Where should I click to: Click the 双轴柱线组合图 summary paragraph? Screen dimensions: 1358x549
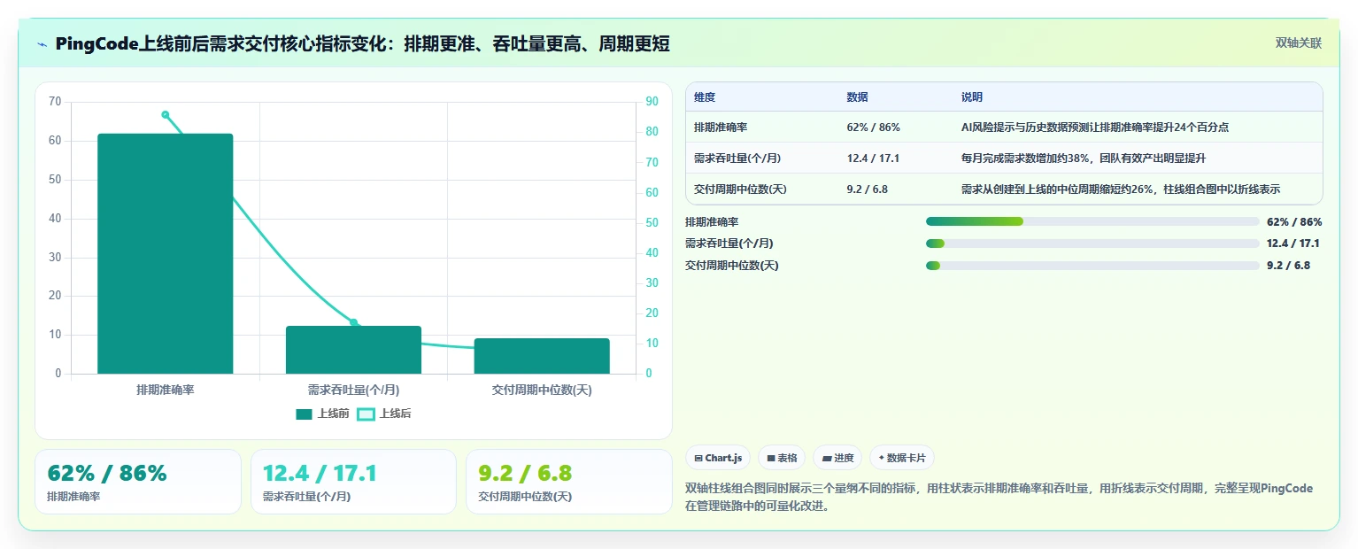point(999,498)
